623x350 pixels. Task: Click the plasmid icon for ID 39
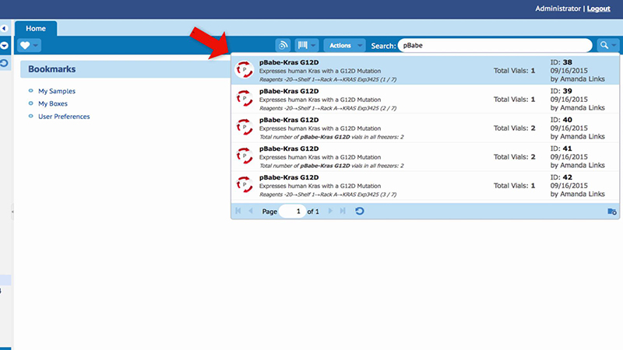[x=245, y=99]
